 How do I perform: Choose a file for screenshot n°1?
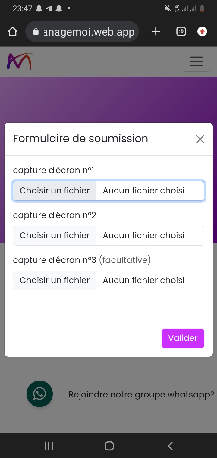[55, 191]
